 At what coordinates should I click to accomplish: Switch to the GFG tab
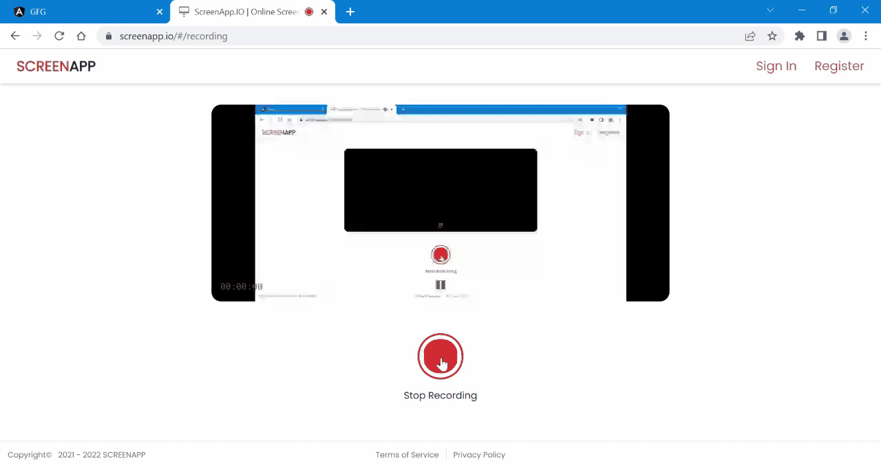(86, 12)
